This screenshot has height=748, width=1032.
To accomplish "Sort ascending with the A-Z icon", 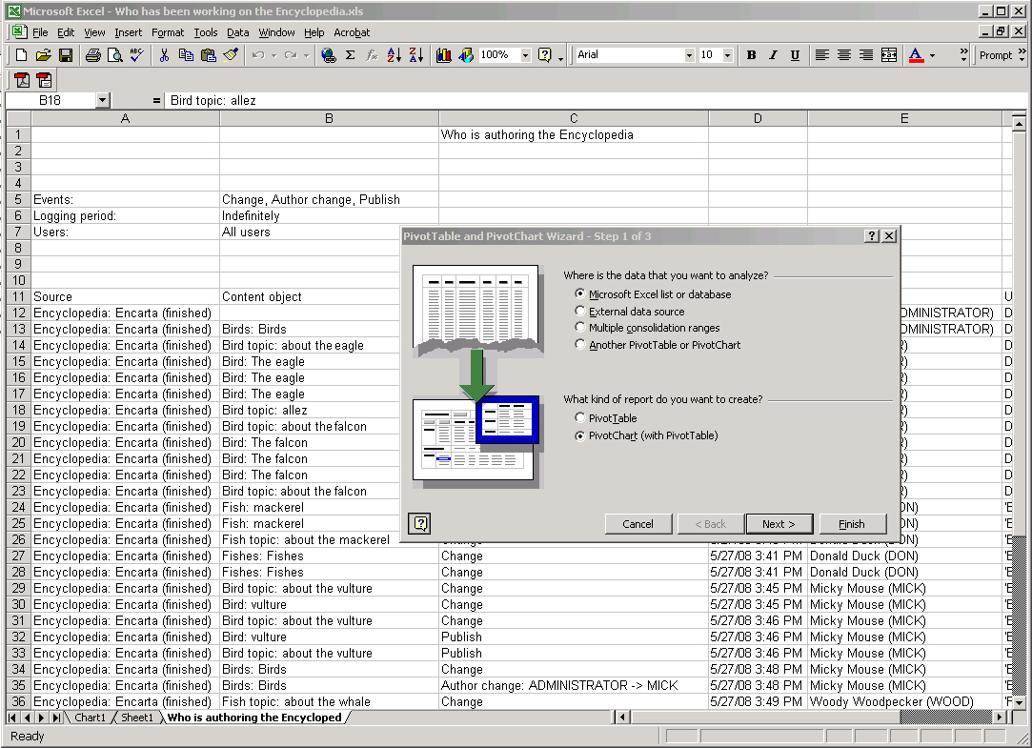I will (395, 55).
